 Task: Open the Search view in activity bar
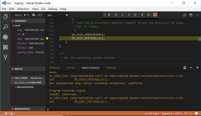click(x=5, y=27)
